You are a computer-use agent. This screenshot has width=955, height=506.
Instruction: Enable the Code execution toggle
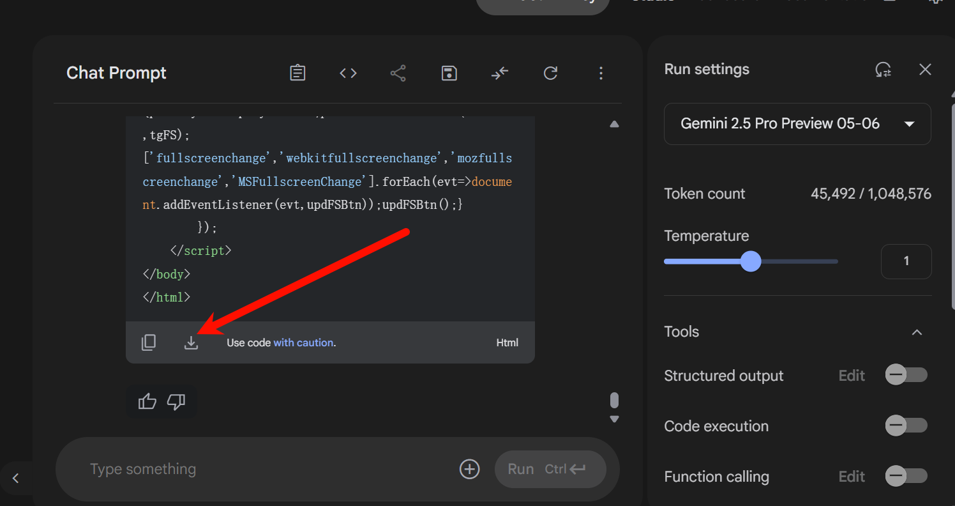pos(906,425)
